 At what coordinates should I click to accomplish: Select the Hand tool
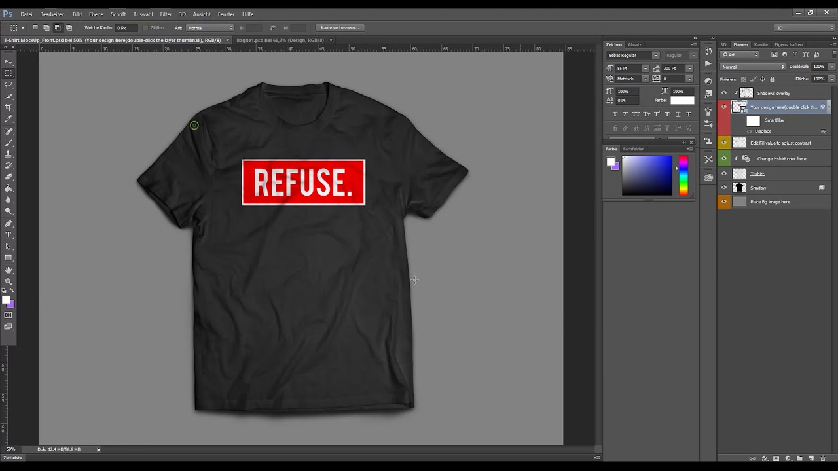tap(9, 270)
